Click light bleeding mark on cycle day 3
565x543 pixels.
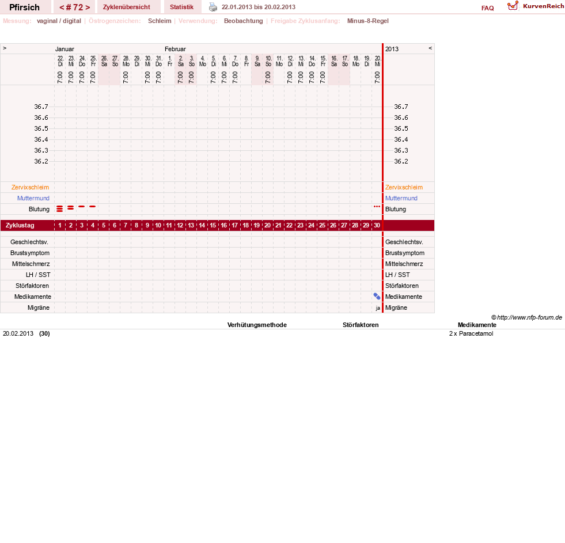tap(81, 207)
